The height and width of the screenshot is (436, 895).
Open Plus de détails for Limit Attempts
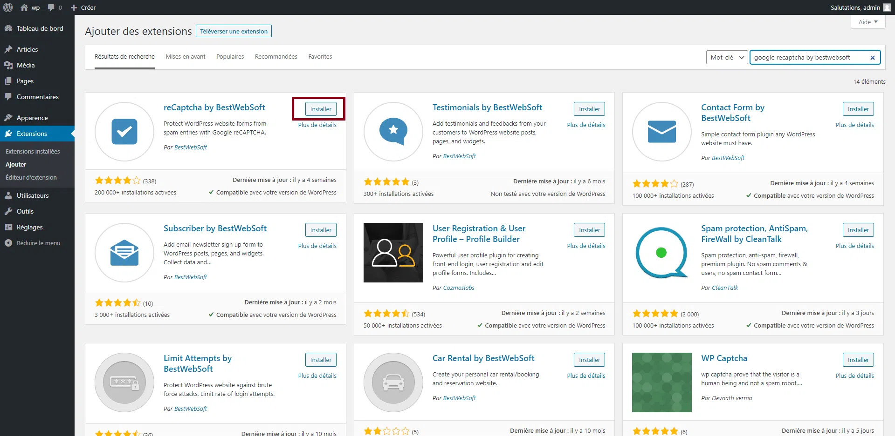tap(317, 376)
